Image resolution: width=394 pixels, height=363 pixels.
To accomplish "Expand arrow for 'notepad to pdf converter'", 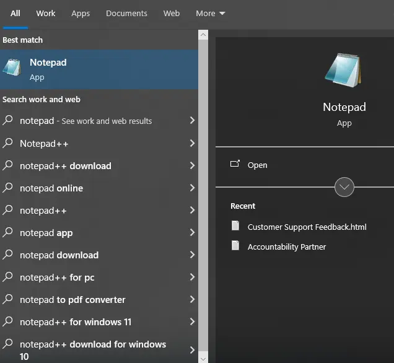I will click(192, 299).
